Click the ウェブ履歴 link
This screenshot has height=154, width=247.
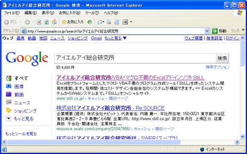click(194, 38)
